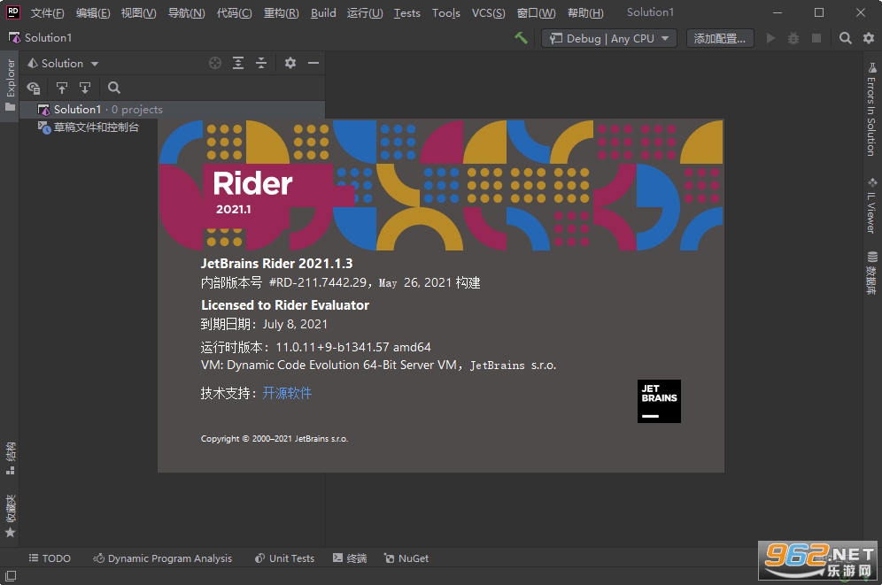The height and width of the screenshot is (585, 882).
Task: Click the Rider 2021.1 splash banner
Action: point(440,185)
